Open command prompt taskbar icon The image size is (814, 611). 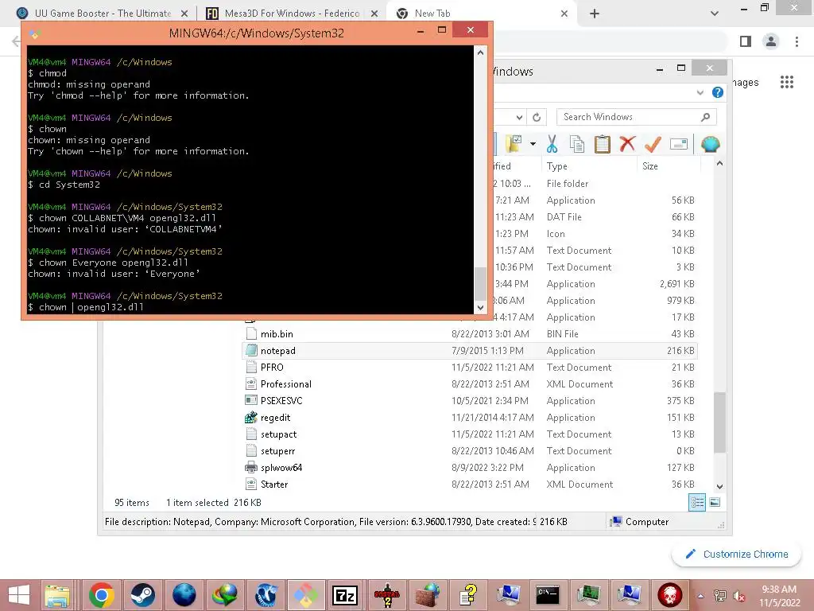point(548,595)
